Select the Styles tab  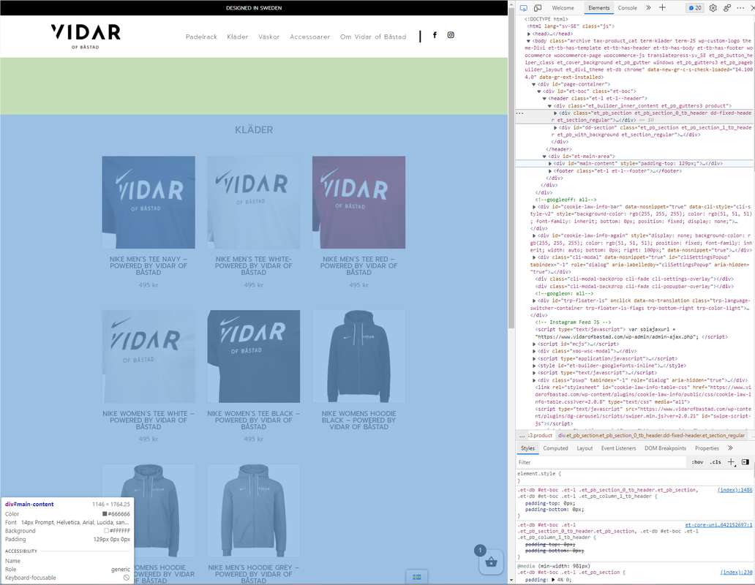(527, 448)
